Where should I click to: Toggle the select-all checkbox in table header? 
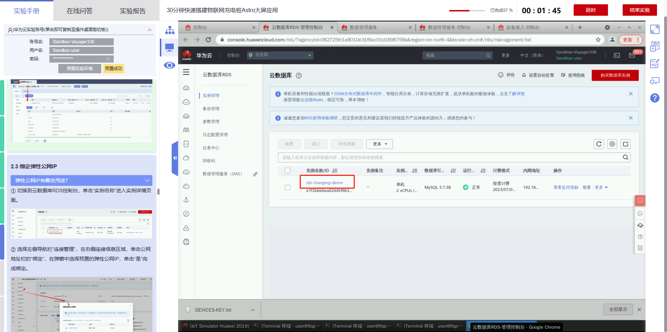[288, 171]
